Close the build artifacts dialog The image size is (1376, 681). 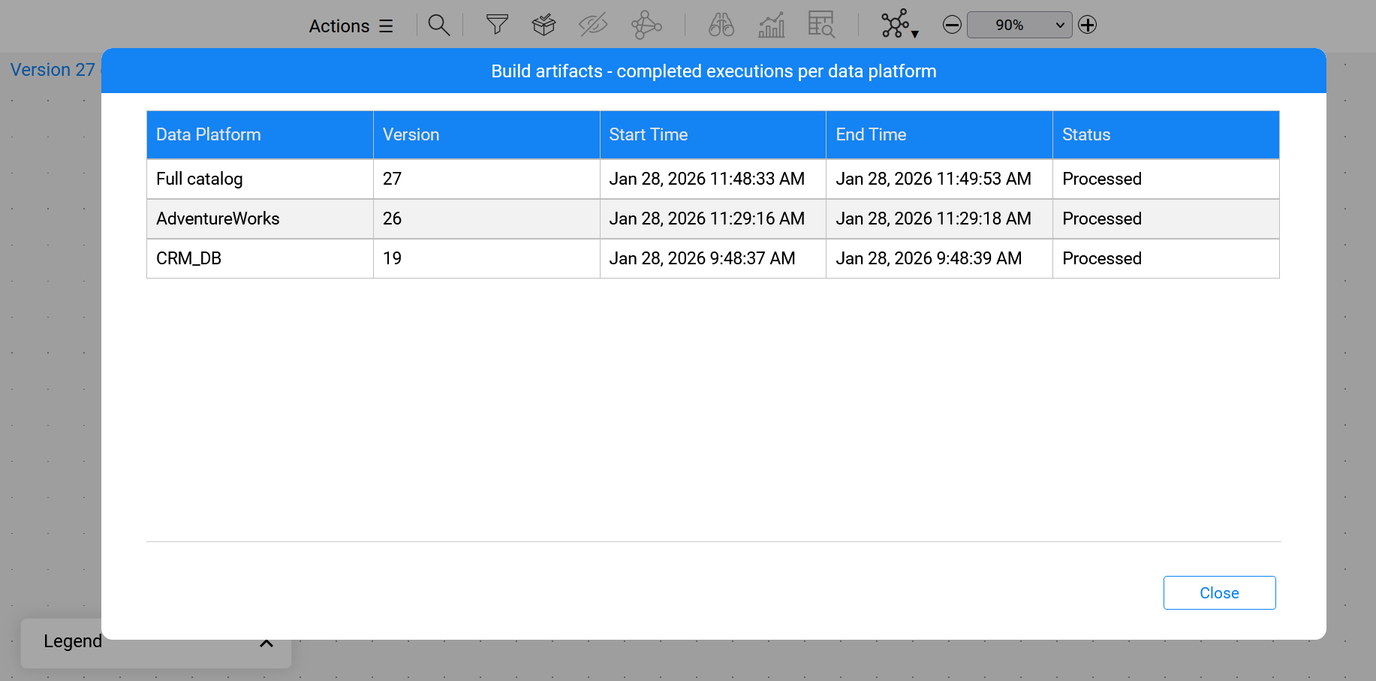(1218, 592)
